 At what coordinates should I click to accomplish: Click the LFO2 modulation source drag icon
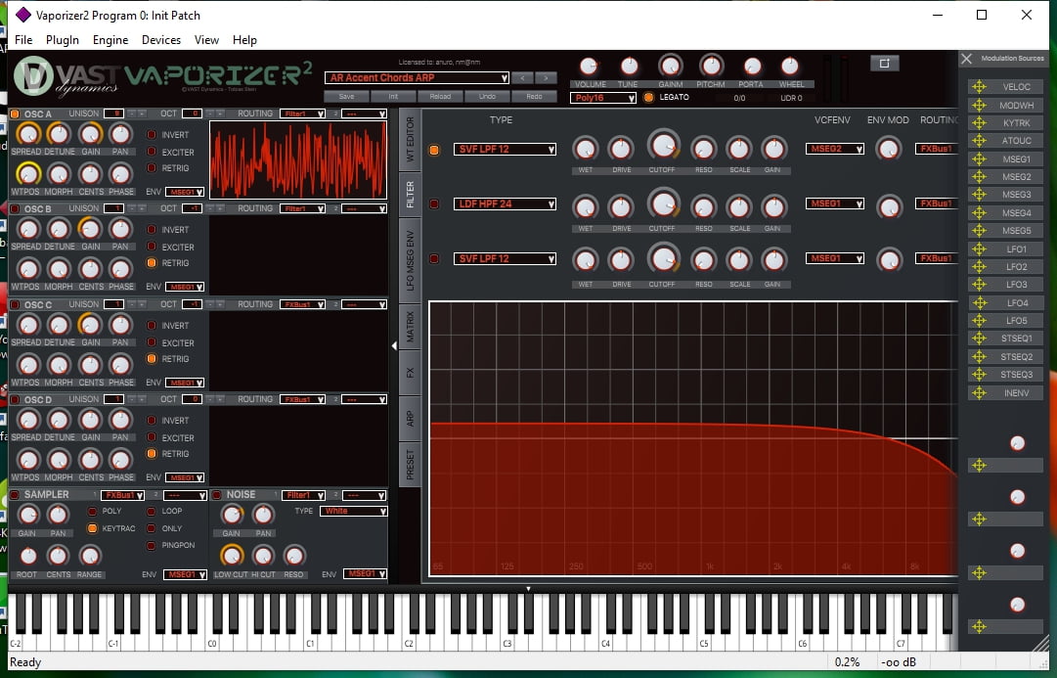pyautogui.click(x=979, y=266)
